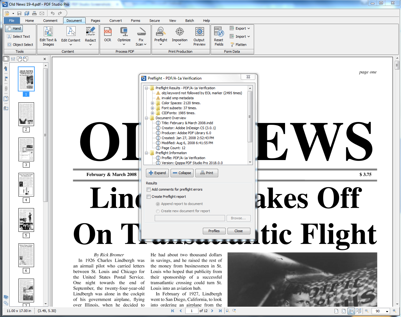This screenshot has height=317, width=401.
Task: Switch to the Forms ribbon tab
Action: pyautogui.click(x=135, y=21)
